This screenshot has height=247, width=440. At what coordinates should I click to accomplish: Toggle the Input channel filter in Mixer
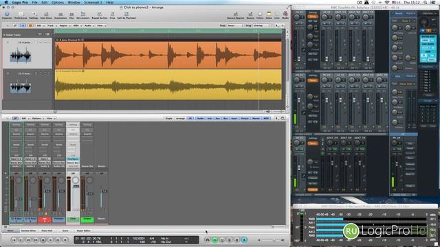pyautogui.click(x=234, y=119)
